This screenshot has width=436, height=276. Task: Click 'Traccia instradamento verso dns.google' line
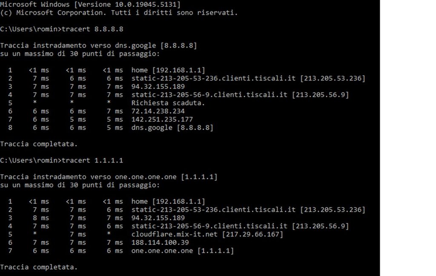tap(98, 46)
